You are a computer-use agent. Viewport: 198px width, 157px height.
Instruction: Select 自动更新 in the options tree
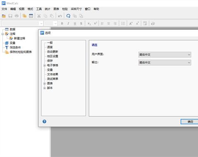52,52
